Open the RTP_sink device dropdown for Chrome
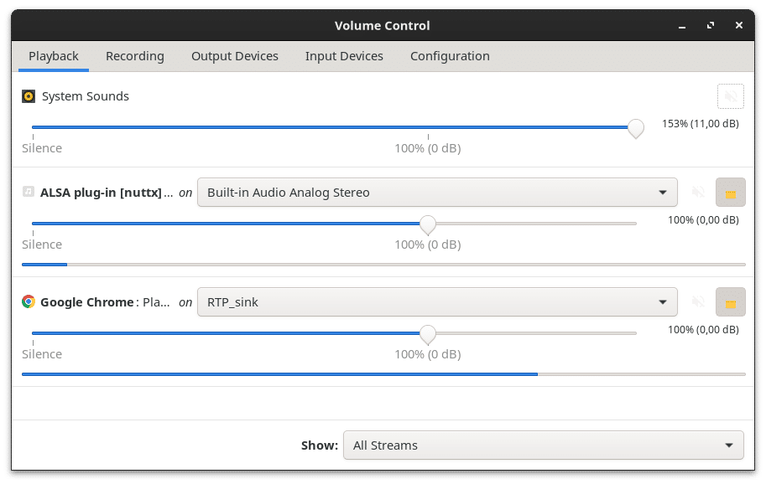 437,302
